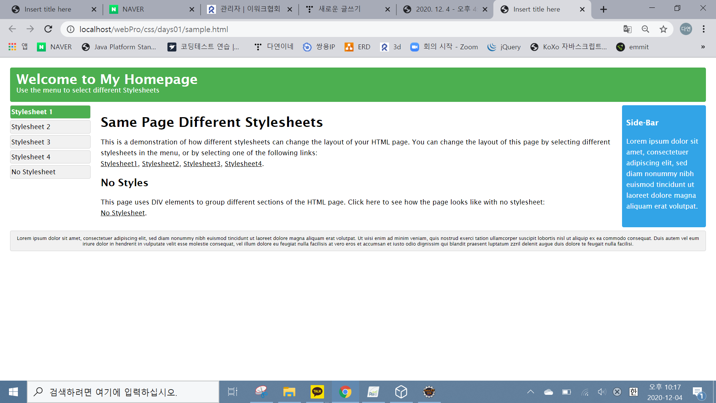Bookmark page using star icon
Screen dimensions: 716x403
point(663,29)
